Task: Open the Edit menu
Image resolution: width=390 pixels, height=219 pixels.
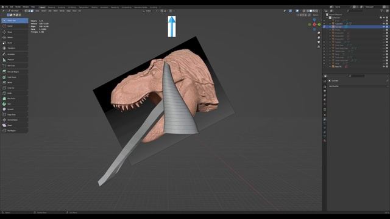Action: click(12, 7)
